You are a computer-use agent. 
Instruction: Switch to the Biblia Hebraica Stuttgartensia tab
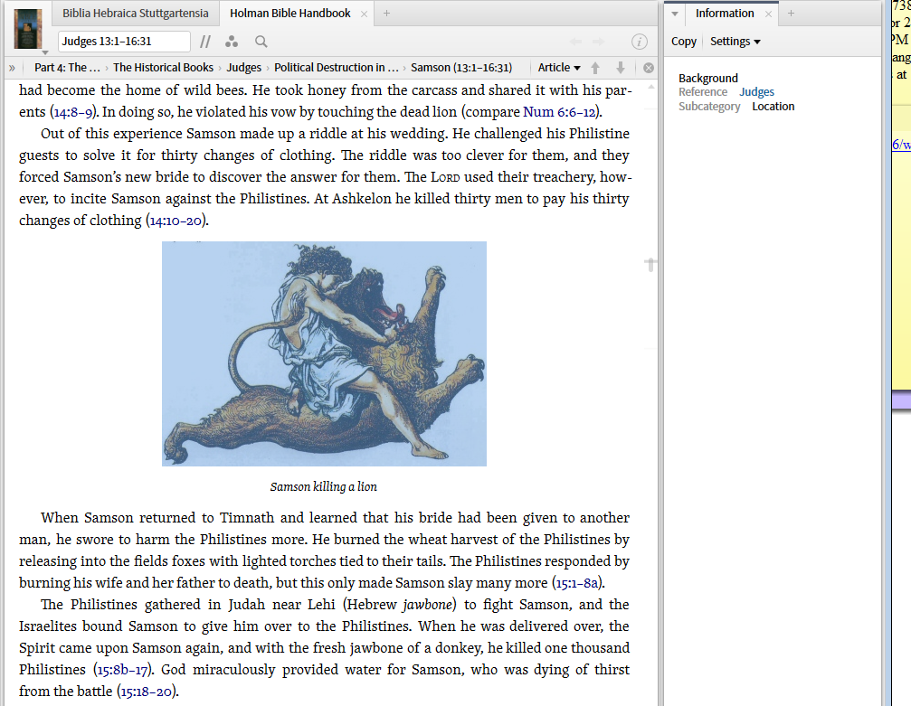click(136, 14)
